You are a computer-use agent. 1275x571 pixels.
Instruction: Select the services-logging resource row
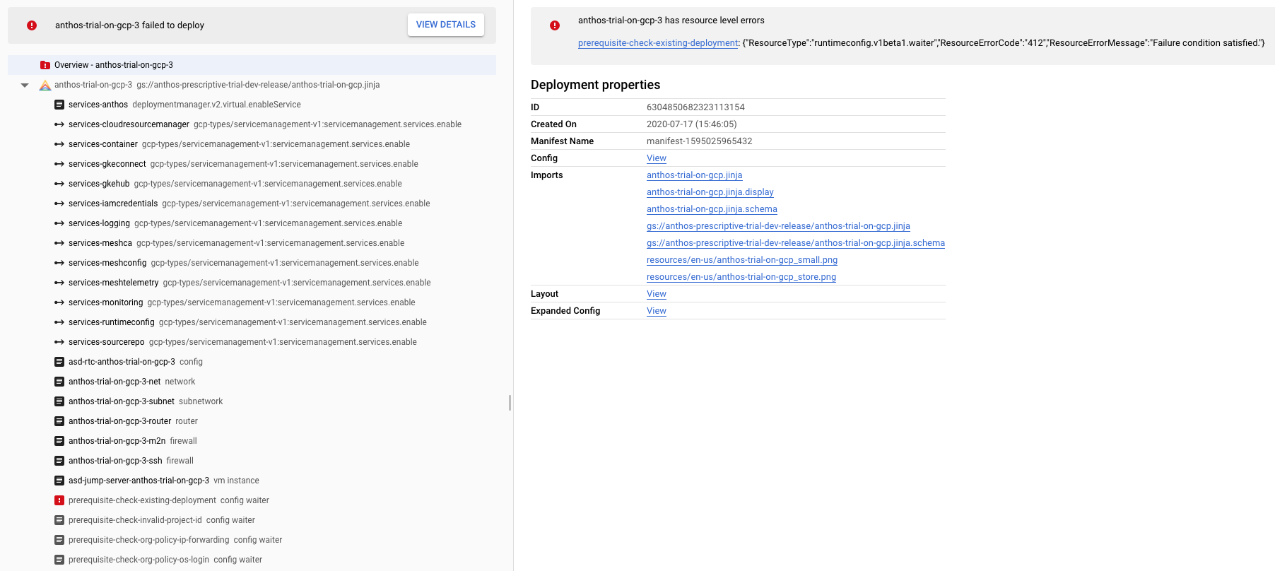[252, 223]
